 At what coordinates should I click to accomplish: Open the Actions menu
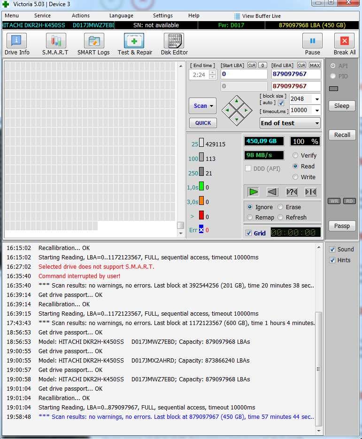pyautogui.click(x=81, y=15)
